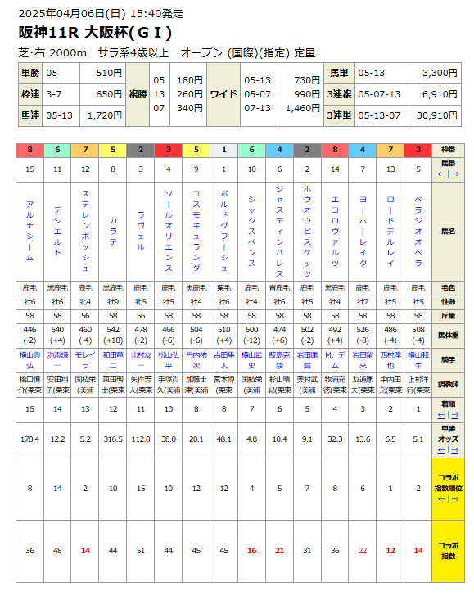Open horse link ソールオリエンス
This screenshot has height=595, width=474.
click(168, 232)
